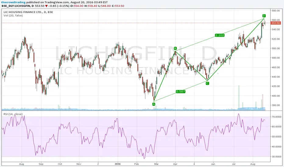
Task: Click the Nov label on time axis
Action: tap(79, 164)
